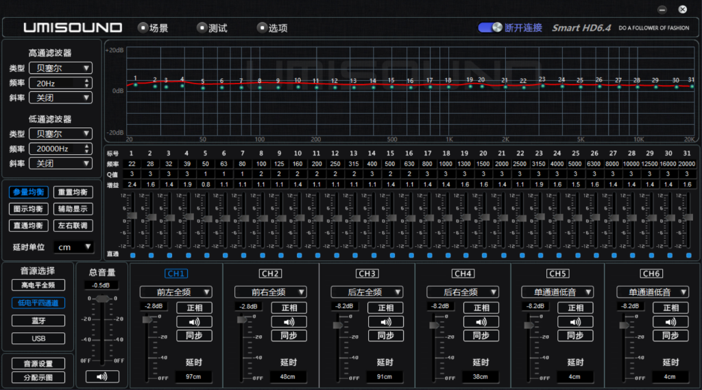Toggle CH1 正相 phase button
The height and width of the screenshot is (390, 702).
click(x=194, y=308)
